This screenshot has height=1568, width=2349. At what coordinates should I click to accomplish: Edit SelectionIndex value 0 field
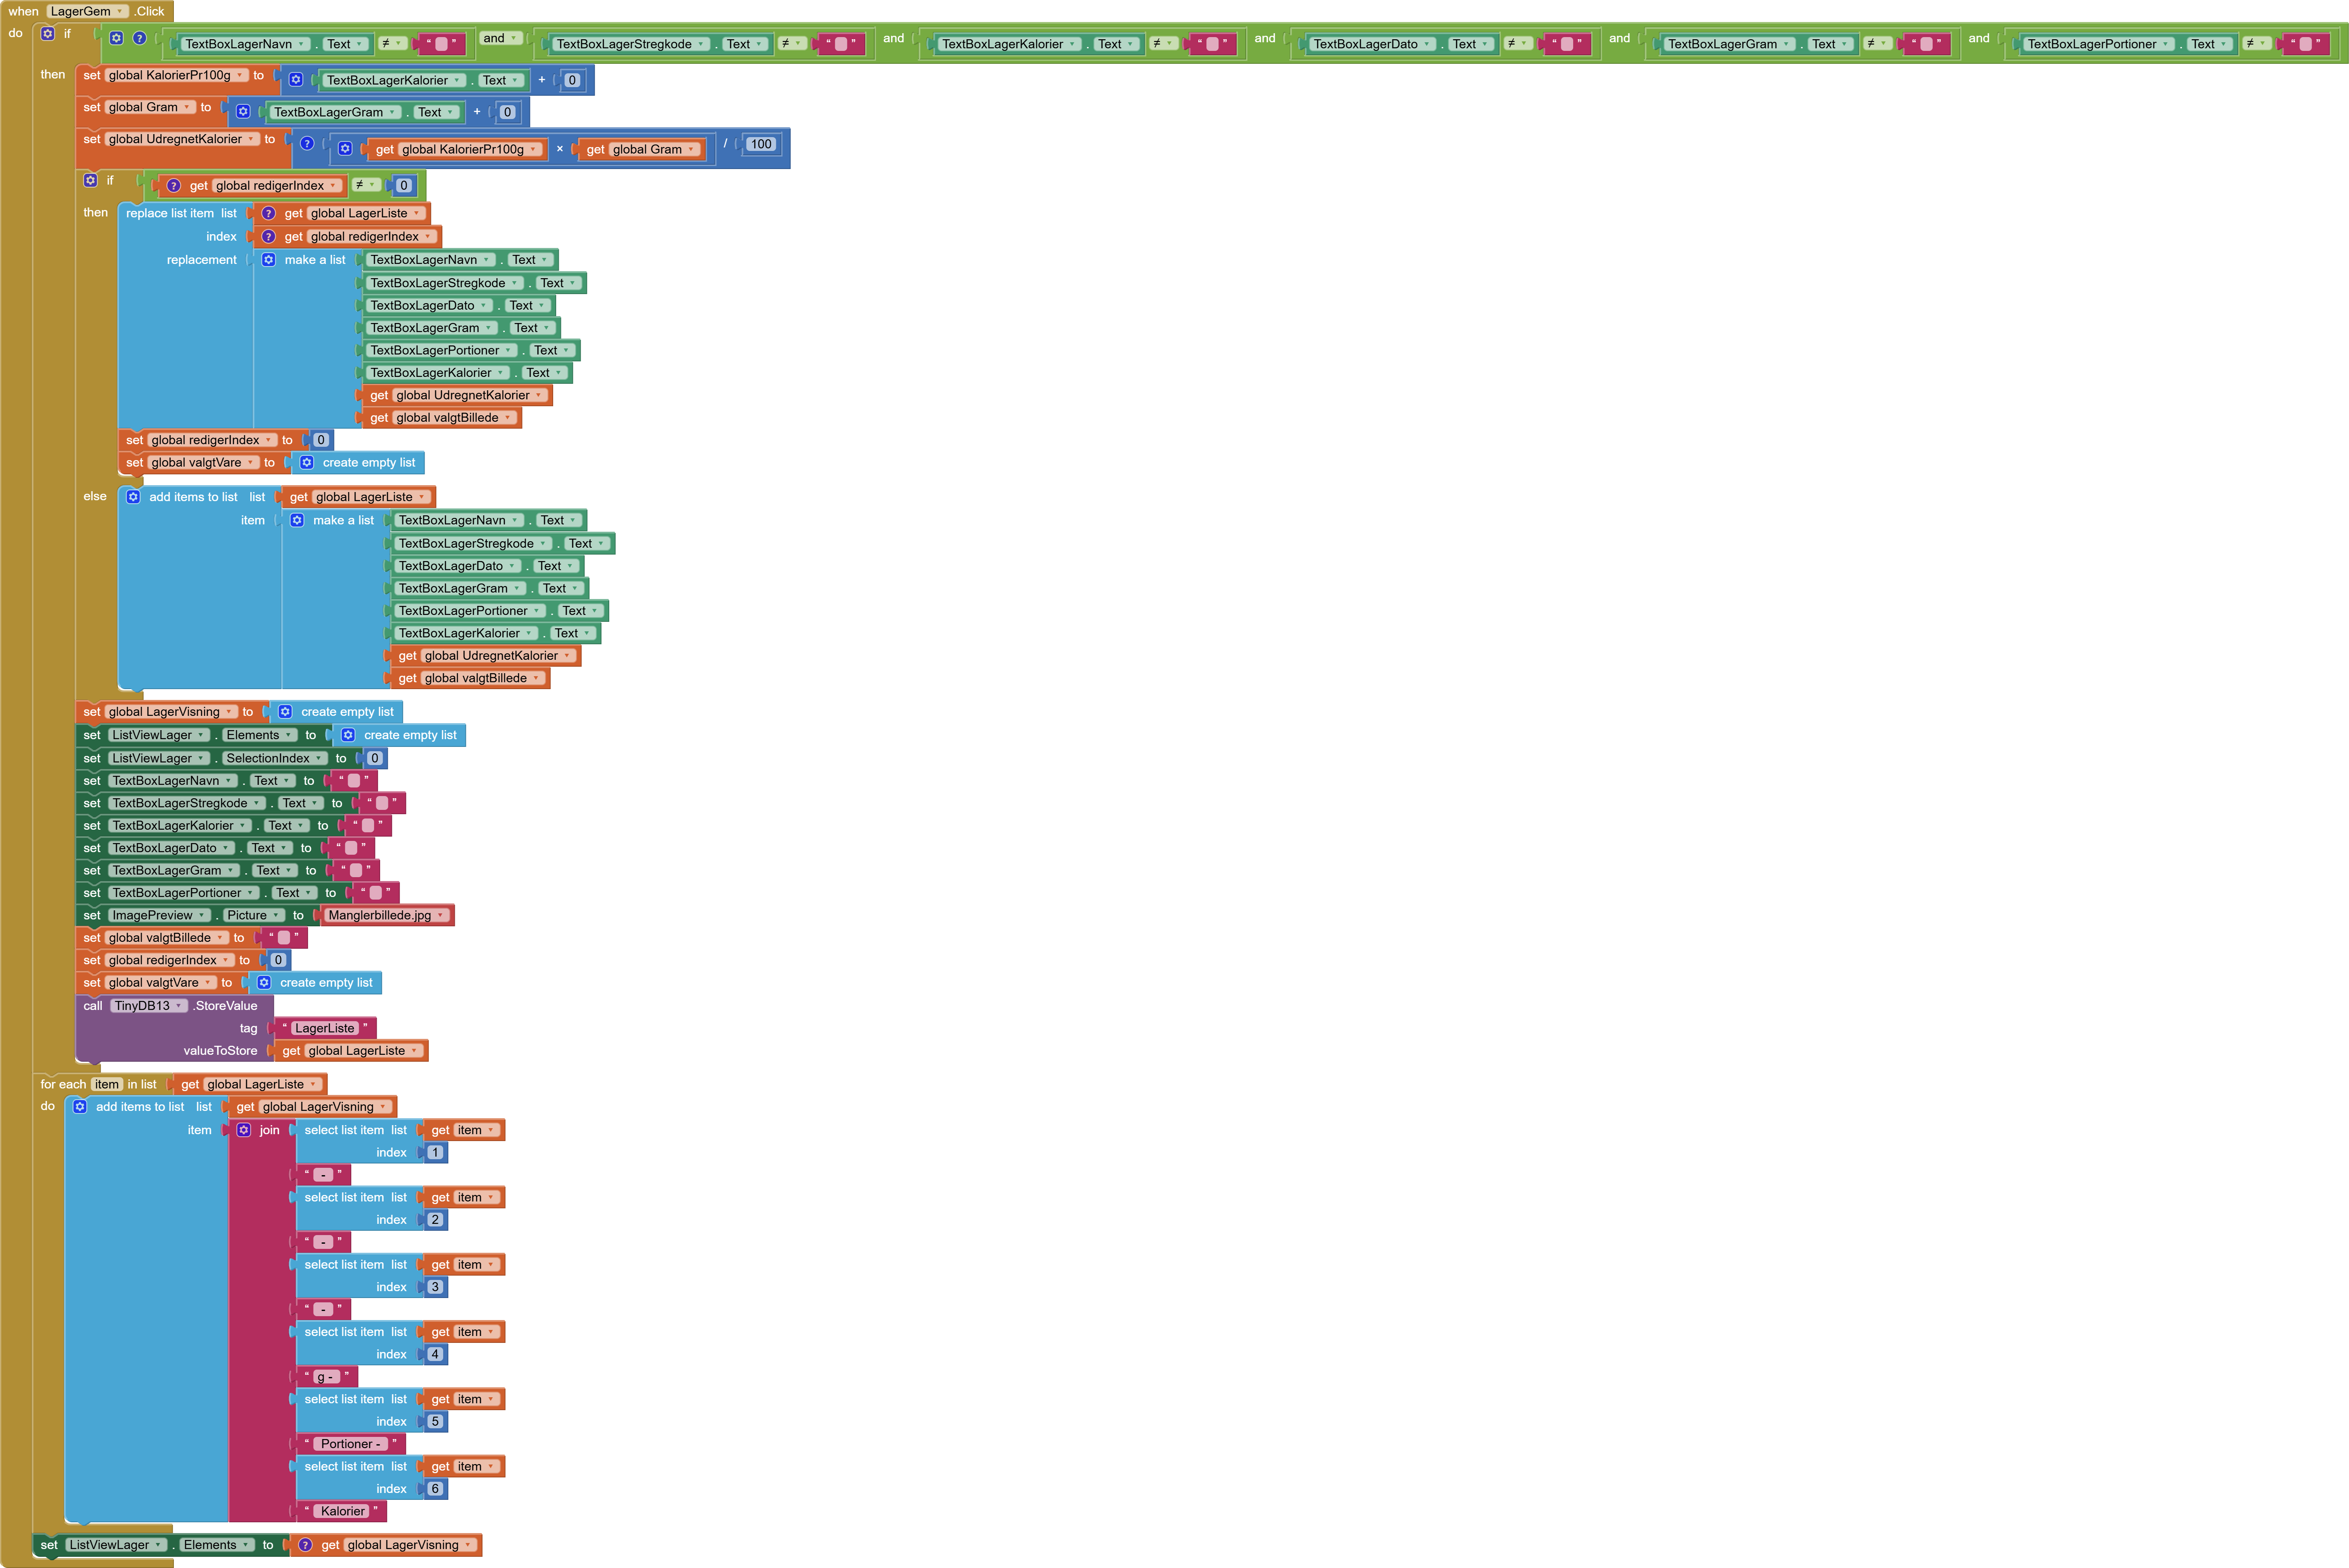375,758
